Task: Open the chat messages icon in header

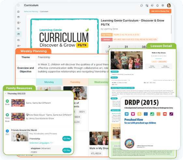Action: point(141,5)
